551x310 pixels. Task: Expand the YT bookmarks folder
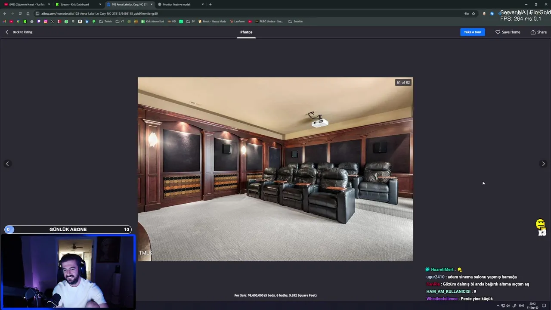[120, 22]
